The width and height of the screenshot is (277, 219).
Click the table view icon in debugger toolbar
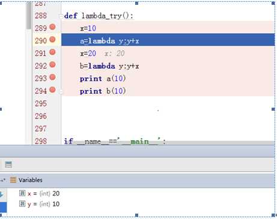(x=8, y=164)
